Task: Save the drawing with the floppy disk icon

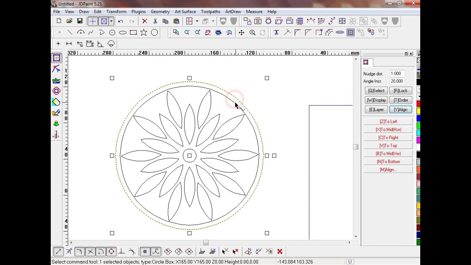Action: click(80, 21)
